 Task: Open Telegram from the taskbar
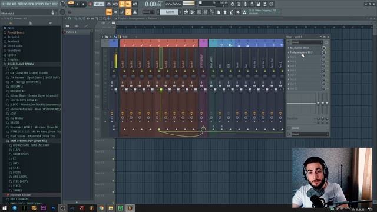15,208
